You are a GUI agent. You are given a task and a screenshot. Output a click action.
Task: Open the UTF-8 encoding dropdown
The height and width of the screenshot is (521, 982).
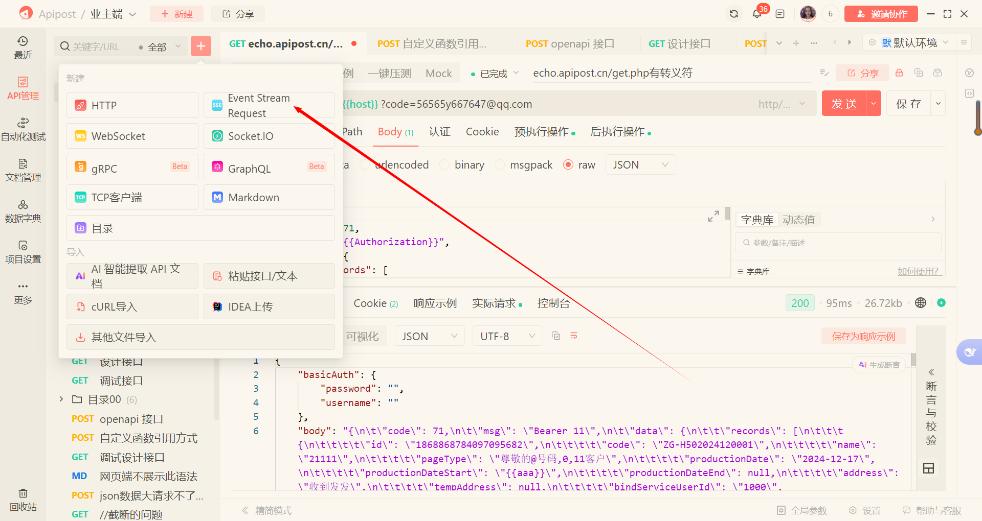tap(507, 336)
